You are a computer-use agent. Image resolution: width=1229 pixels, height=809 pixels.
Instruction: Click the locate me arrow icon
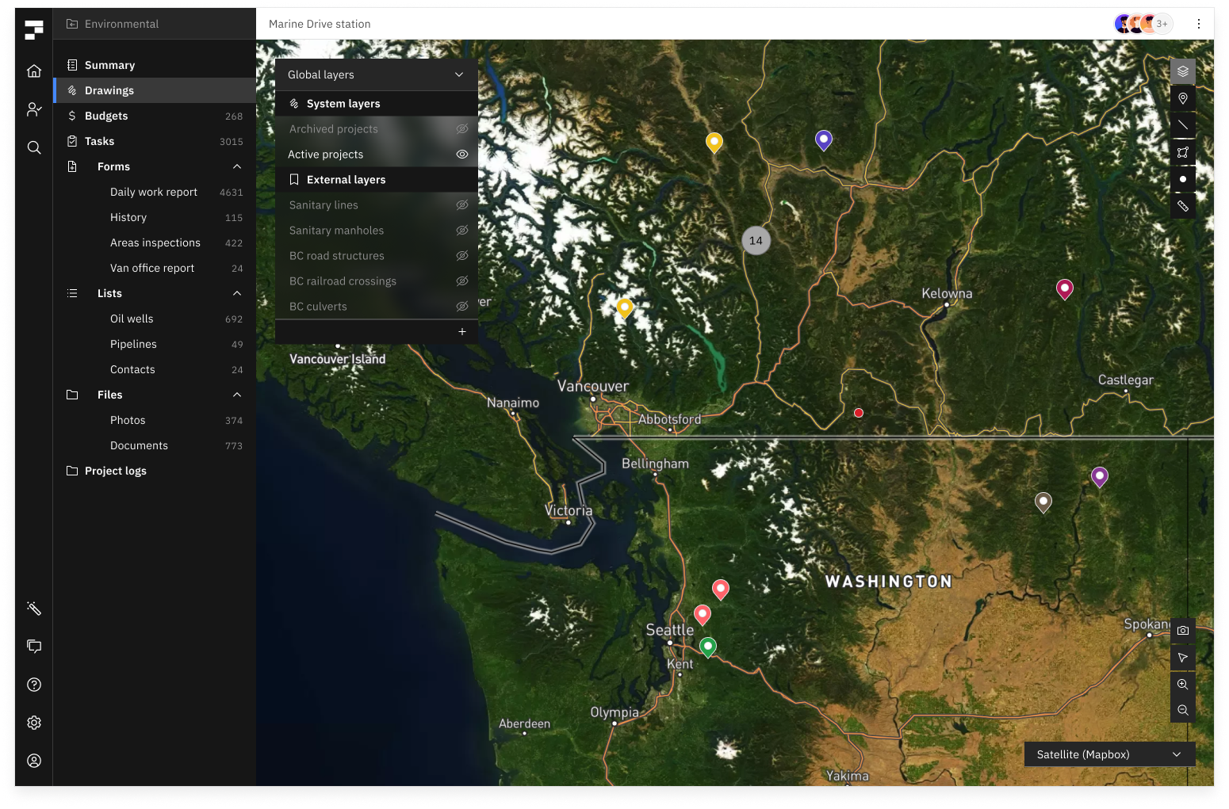tap(1182, 658)
